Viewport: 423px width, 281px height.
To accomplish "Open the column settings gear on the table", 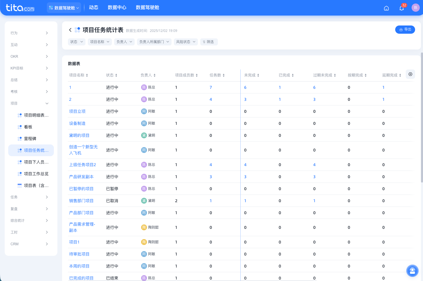I will [410, 74].
